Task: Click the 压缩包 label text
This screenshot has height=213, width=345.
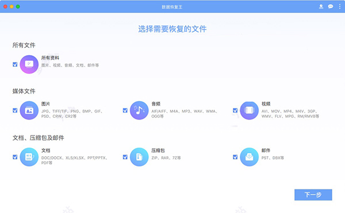Action: pos(158,150)
